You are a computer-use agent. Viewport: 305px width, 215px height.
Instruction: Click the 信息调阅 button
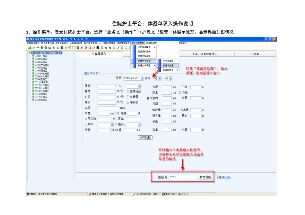(x=205, y=177)
